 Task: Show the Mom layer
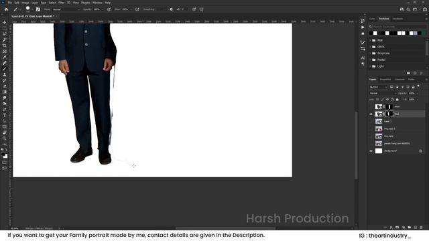point(371,106)
